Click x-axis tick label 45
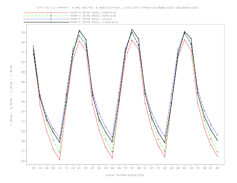The image size is (237, 183). tap(132, 168)
